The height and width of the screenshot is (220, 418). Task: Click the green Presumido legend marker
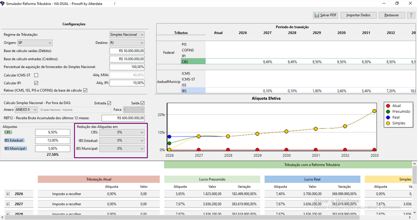click(x=388, y=112)
